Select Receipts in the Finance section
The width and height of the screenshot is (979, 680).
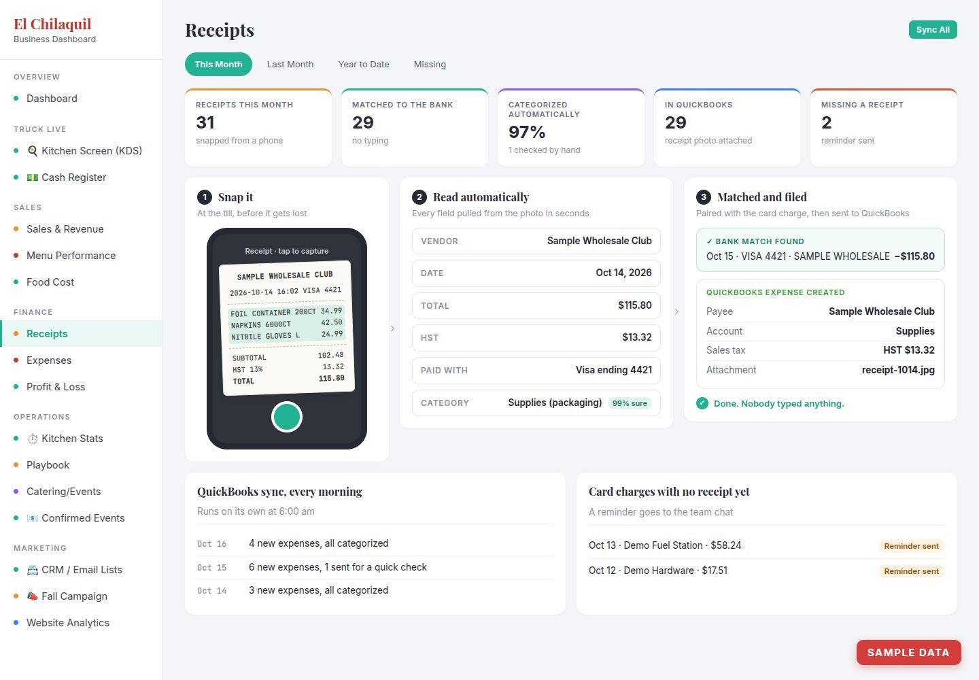pos(82,334)
